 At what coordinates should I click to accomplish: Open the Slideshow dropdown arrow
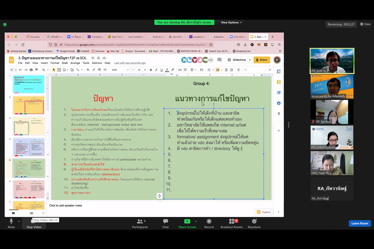tap(250, 60)
